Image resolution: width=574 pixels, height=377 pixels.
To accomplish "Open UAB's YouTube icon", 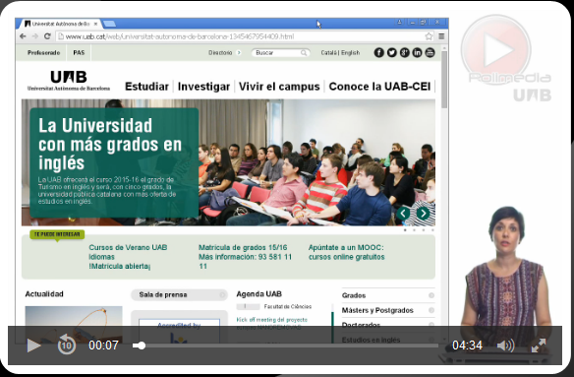I will pos(430,53).
